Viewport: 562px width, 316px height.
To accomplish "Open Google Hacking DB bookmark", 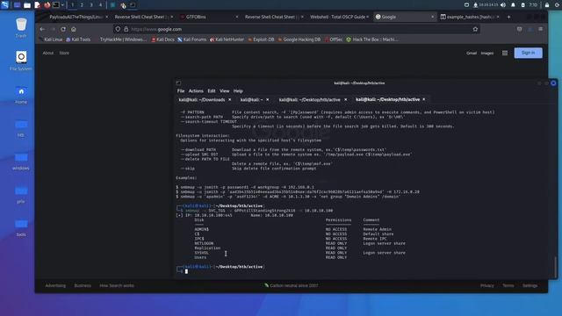I will [x=299, y=39].
